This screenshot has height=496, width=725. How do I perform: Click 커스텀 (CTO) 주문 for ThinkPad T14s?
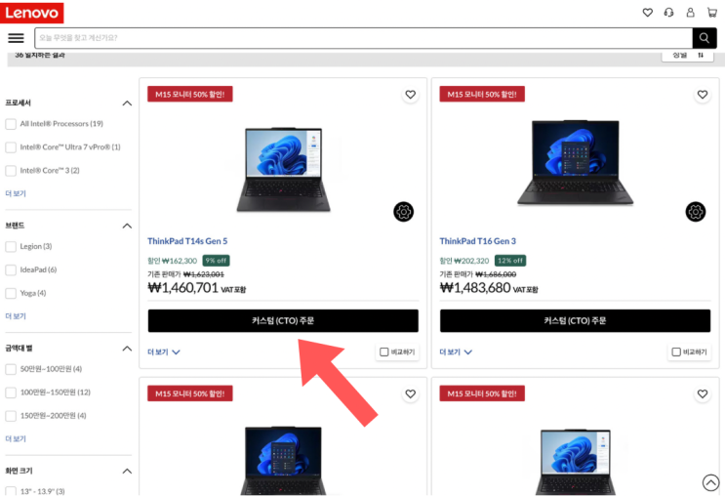(x=283, y=320)
